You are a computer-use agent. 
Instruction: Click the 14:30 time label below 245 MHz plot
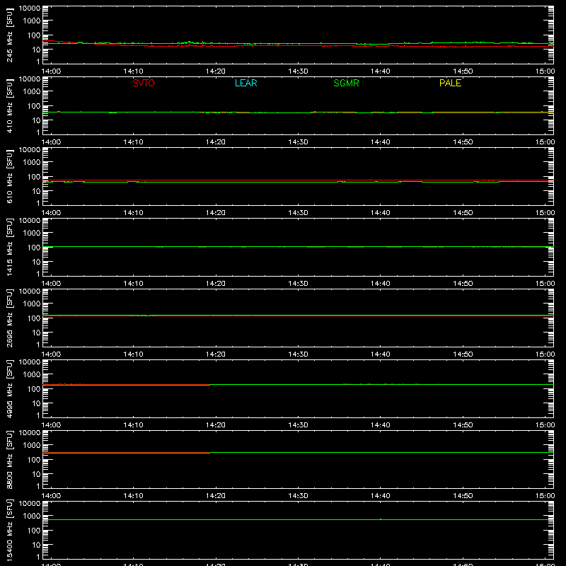298,71
